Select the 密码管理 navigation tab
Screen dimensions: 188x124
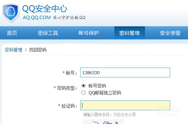(x=130, y=33)
